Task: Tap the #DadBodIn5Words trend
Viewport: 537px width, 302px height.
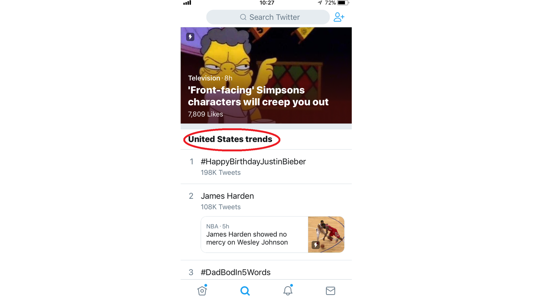Action: pyautogui.click(x=235, y=272)
